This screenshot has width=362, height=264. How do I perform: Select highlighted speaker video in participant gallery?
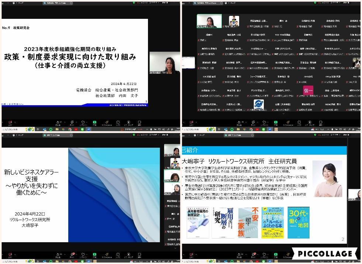point(209,21)
